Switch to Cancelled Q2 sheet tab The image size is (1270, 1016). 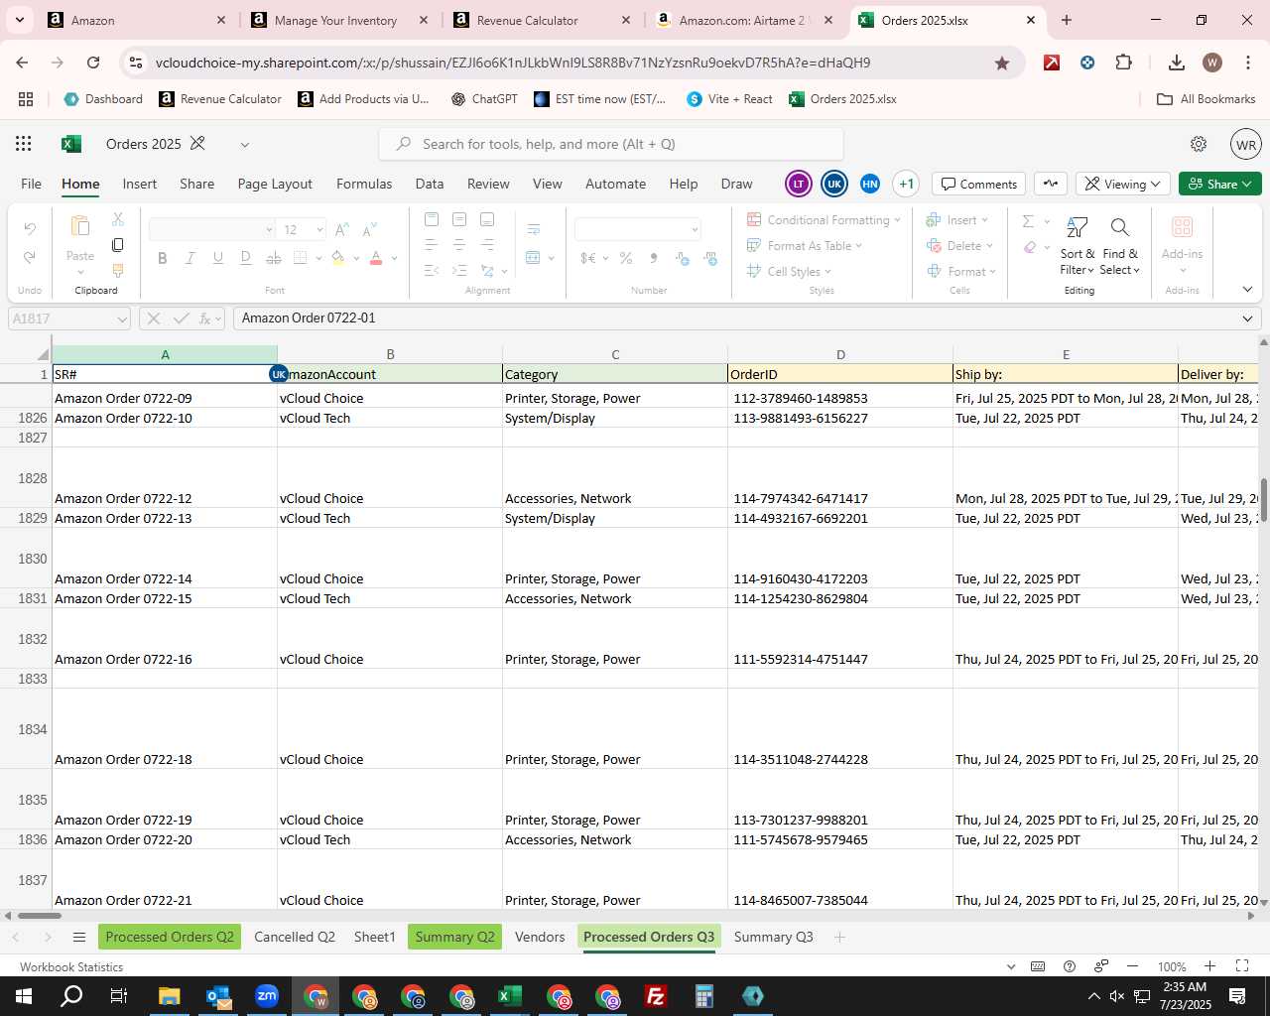pos(295,937)
